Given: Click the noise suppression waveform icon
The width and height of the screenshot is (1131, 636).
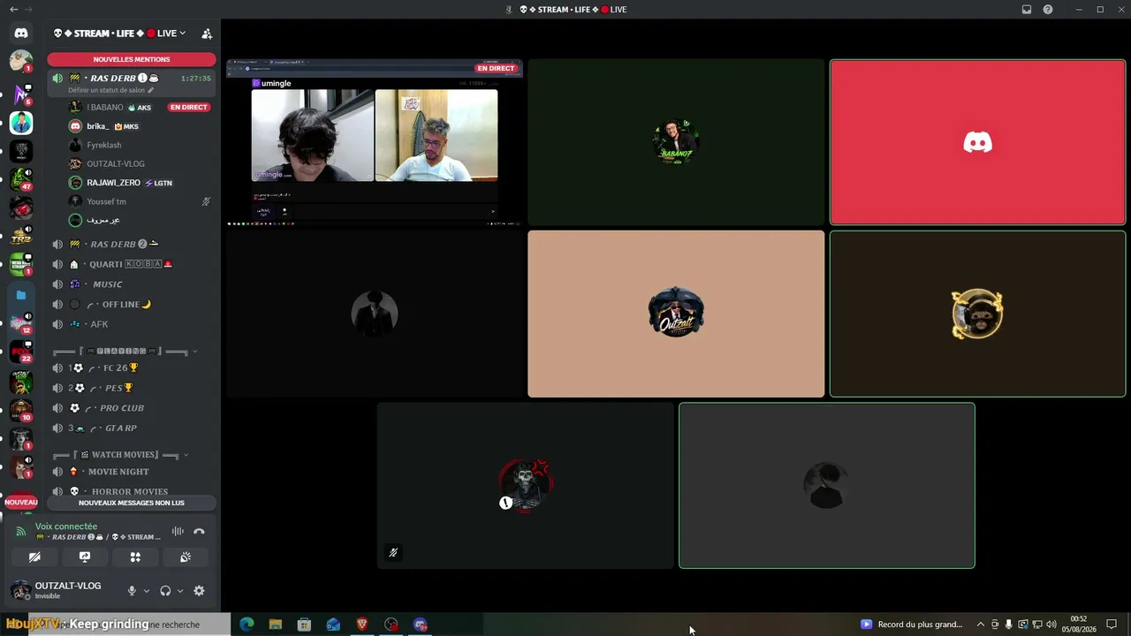Looking at the screenshot, I should click(178, 531).
